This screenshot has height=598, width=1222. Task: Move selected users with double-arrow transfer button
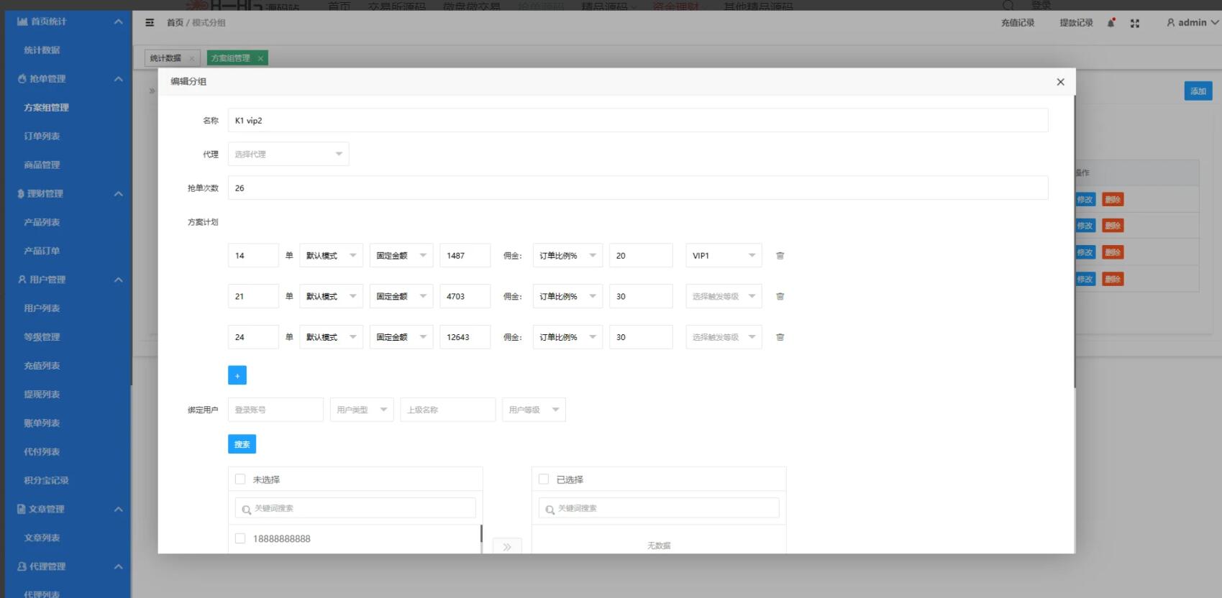[x=507, y=546]
